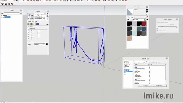The width and height of the screenshot is (183, 103).
Task: Toggle the Profiles checkbox
Action: [x=29, y=31]
